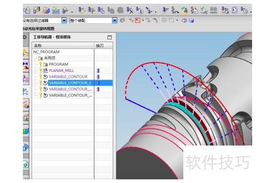
Task: Open the Web Browser sidebar tab
Action: click(26, 165)
